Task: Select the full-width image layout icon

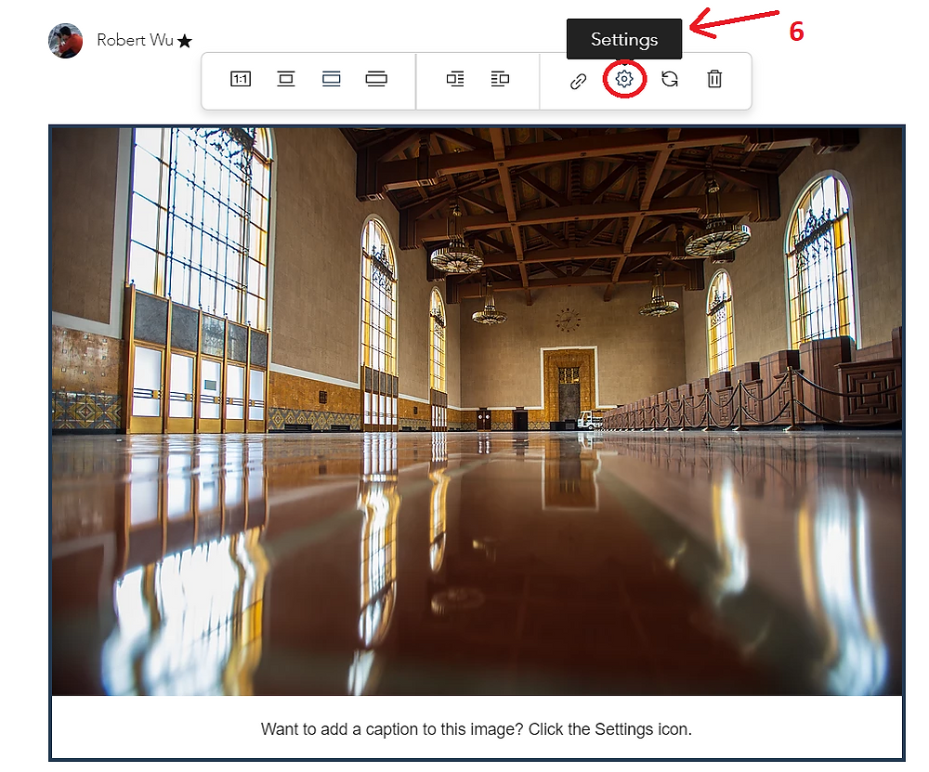Action: click(376, 79)
